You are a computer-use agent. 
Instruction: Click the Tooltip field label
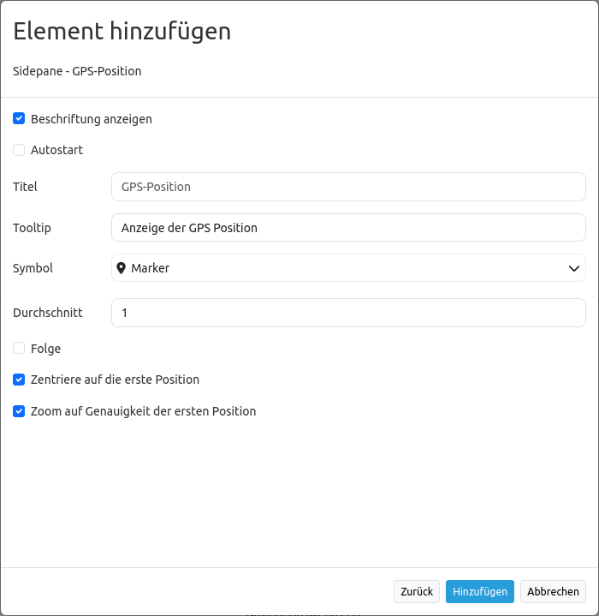pos(33,228)
